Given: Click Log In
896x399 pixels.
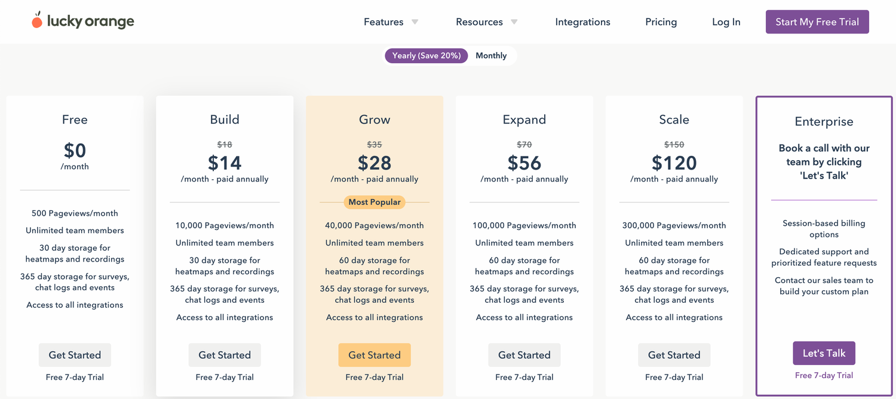Looking at the screenshot, I should [726, 22].
